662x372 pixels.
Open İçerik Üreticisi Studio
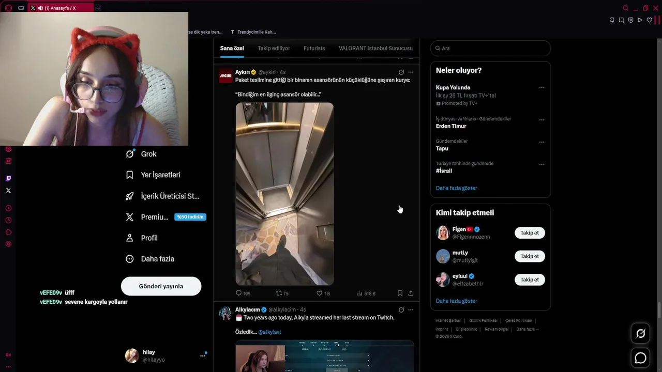pos(162,196)
